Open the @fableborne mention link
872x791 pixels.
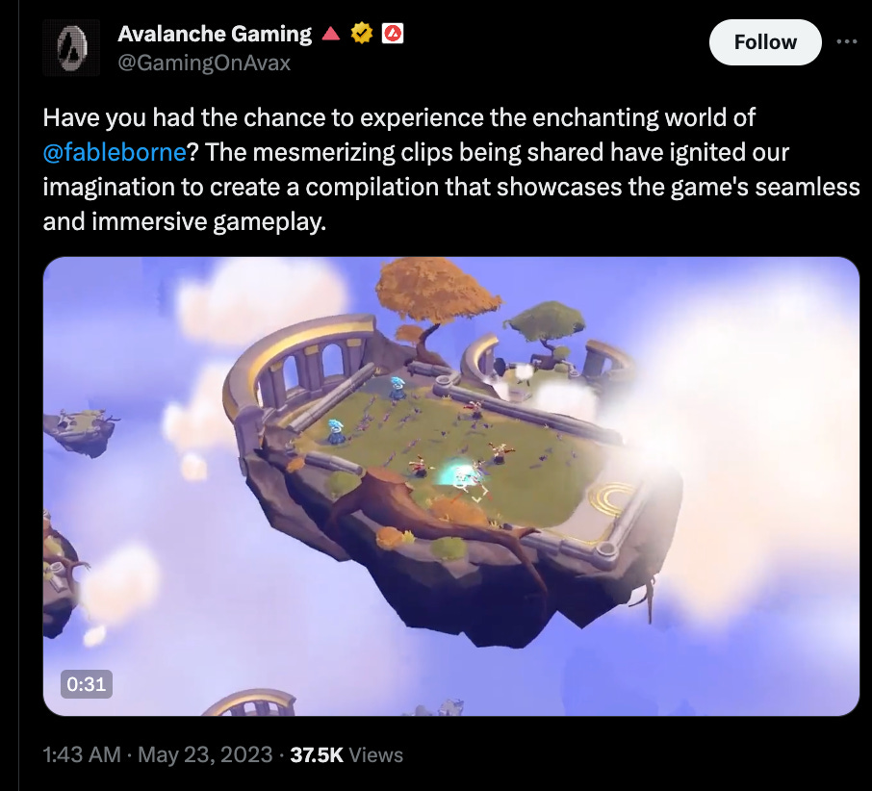[x=114, y=152]
